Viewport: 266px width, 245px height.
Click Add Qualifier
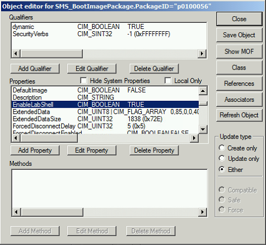35,68
